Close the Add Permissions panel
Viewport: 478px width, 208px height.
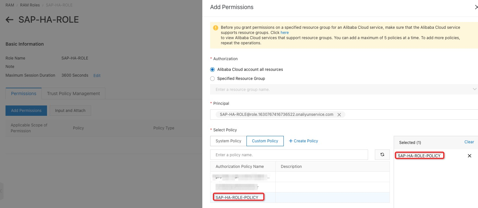476,7
